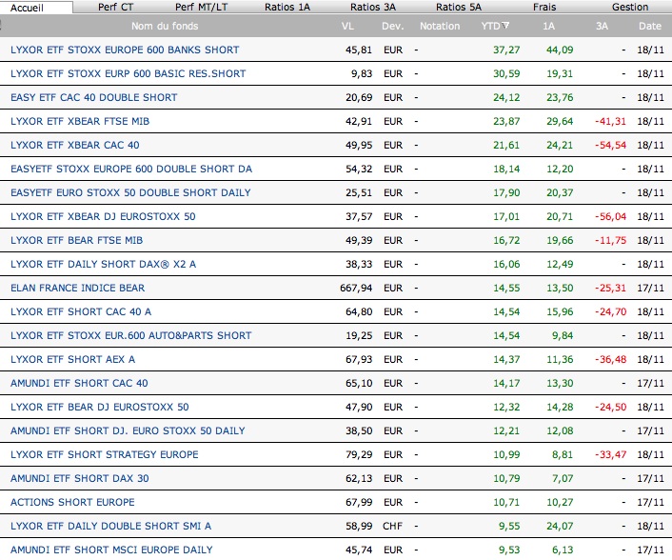Click 3A value -36,48
672x560 pixels.
point(610,359)
